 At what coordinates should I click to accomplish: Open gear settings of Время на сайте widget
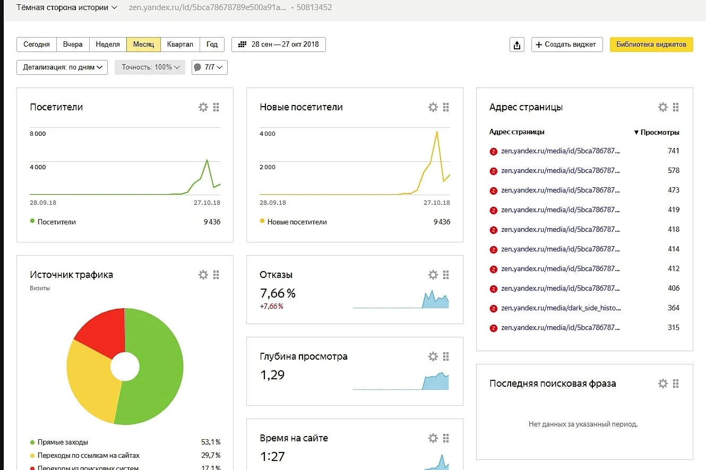click(433, 438)
